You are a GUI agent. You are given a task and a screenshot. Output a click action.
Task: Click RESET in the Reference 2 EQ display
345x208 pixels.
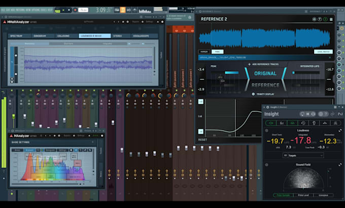[202, 140]
